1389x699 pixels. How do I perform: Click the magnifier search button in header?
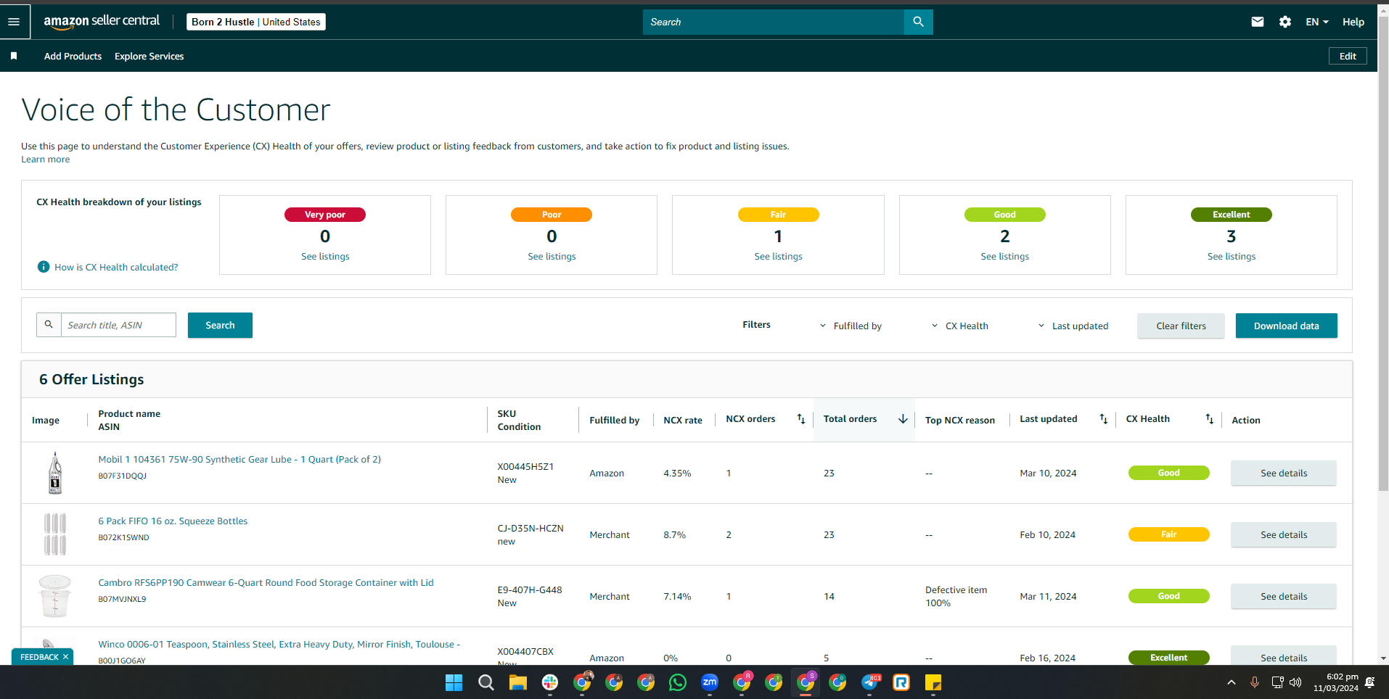pos(918,22)
